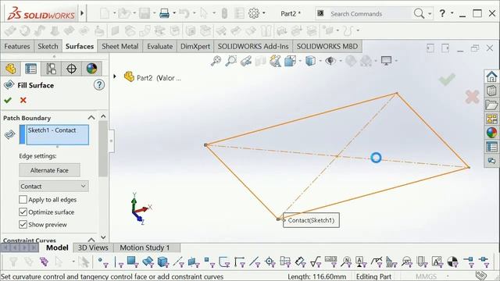Viewport: 500px width, 281px height.
Task: Open Print dropdown arrow
Action: pos(174,13)
